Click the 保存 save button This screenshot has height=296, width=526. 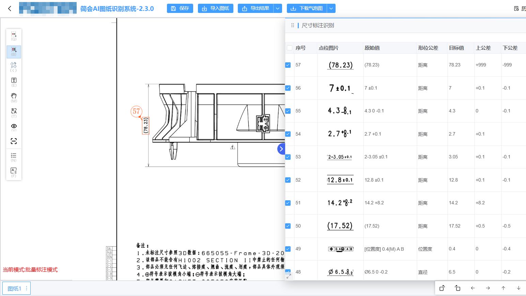tap(180, 8)
